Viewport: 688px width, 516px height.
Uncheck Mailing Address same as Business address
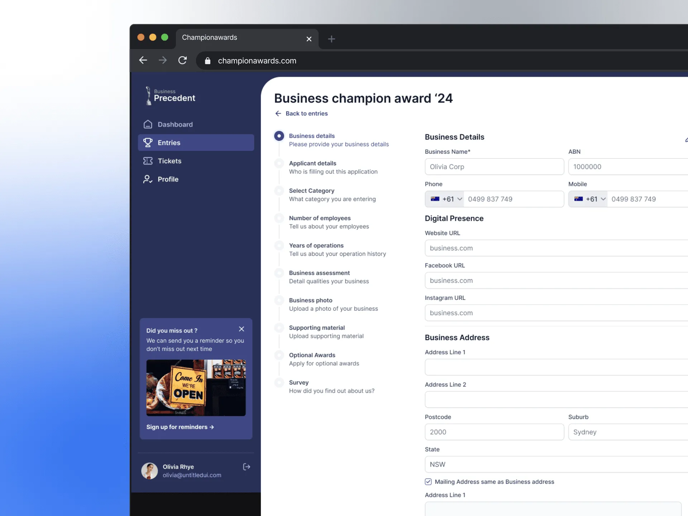click(x=428, y=482)
